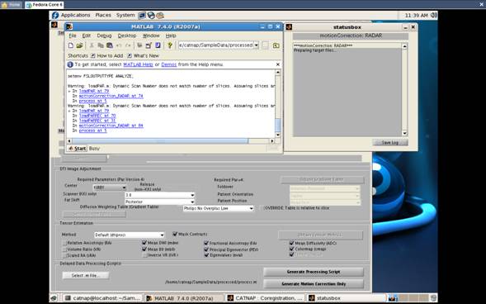486x304 pixels.
Task: Launch Simulink from MATLAB toolbar icon
Action: tap(139, 45)
